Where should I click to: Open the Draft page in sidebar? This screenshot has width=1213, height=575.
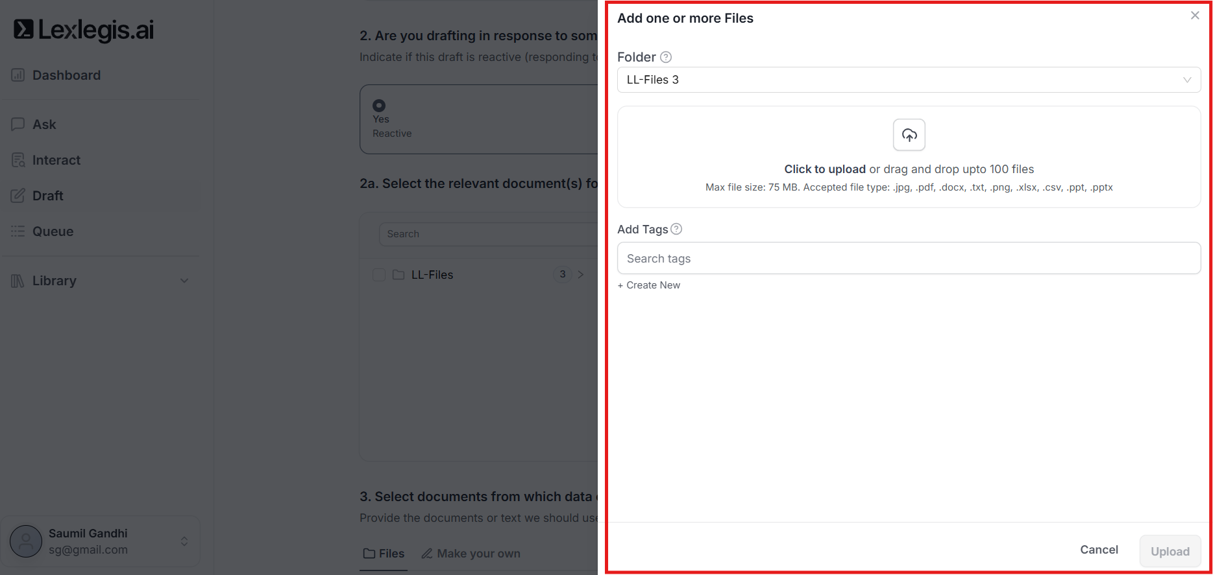tap(48, 196)
